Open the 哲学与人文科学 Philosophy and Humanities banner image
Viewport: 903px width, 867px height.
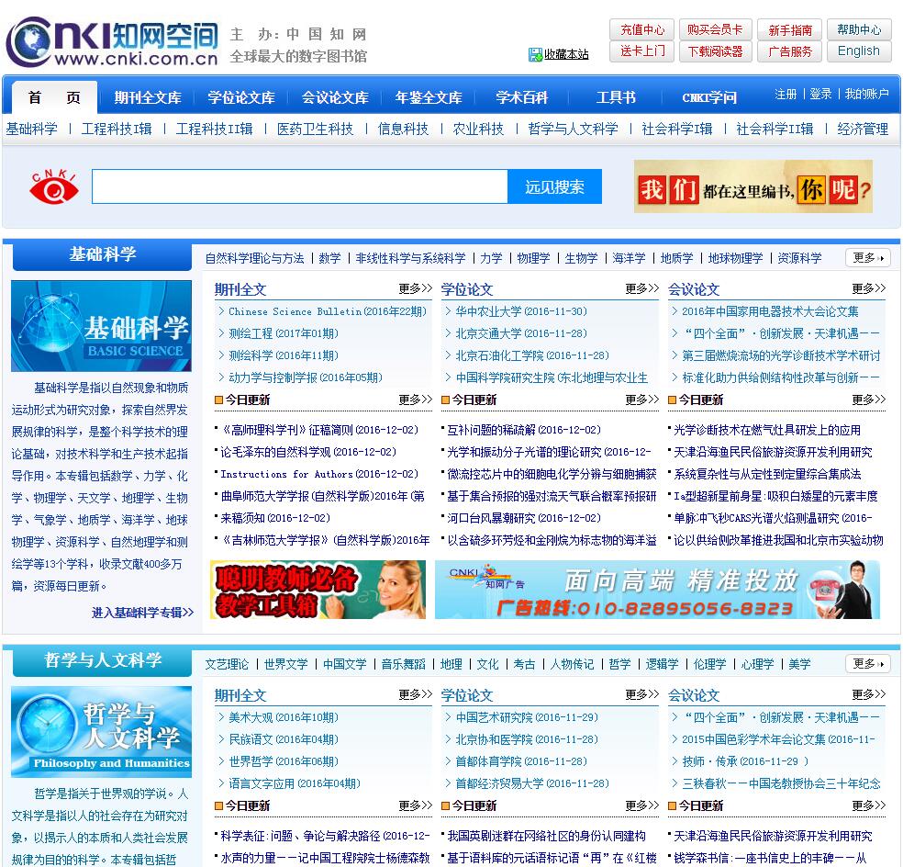(x=101, y=731)
